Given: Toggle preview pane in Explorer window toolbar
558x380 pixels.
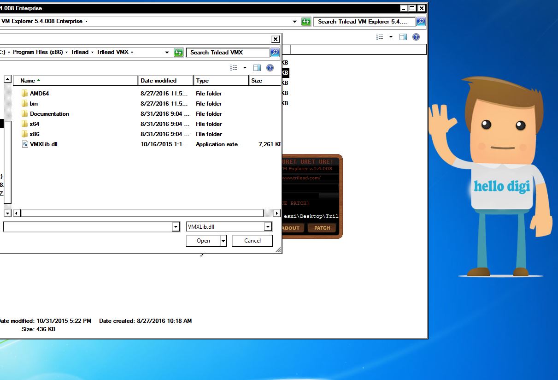Looking at the screenshot, I should point(403,37).
